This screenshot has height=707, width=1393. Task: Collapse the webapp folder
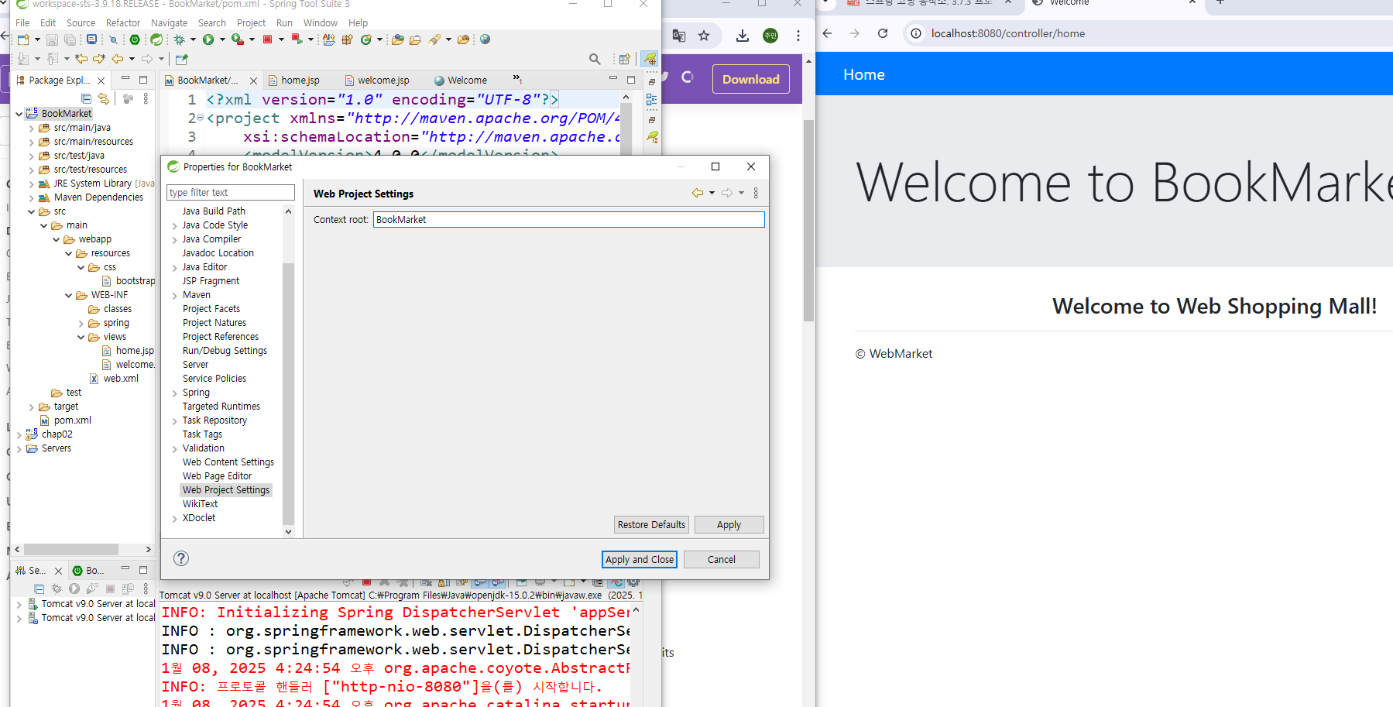coord(57,240)
